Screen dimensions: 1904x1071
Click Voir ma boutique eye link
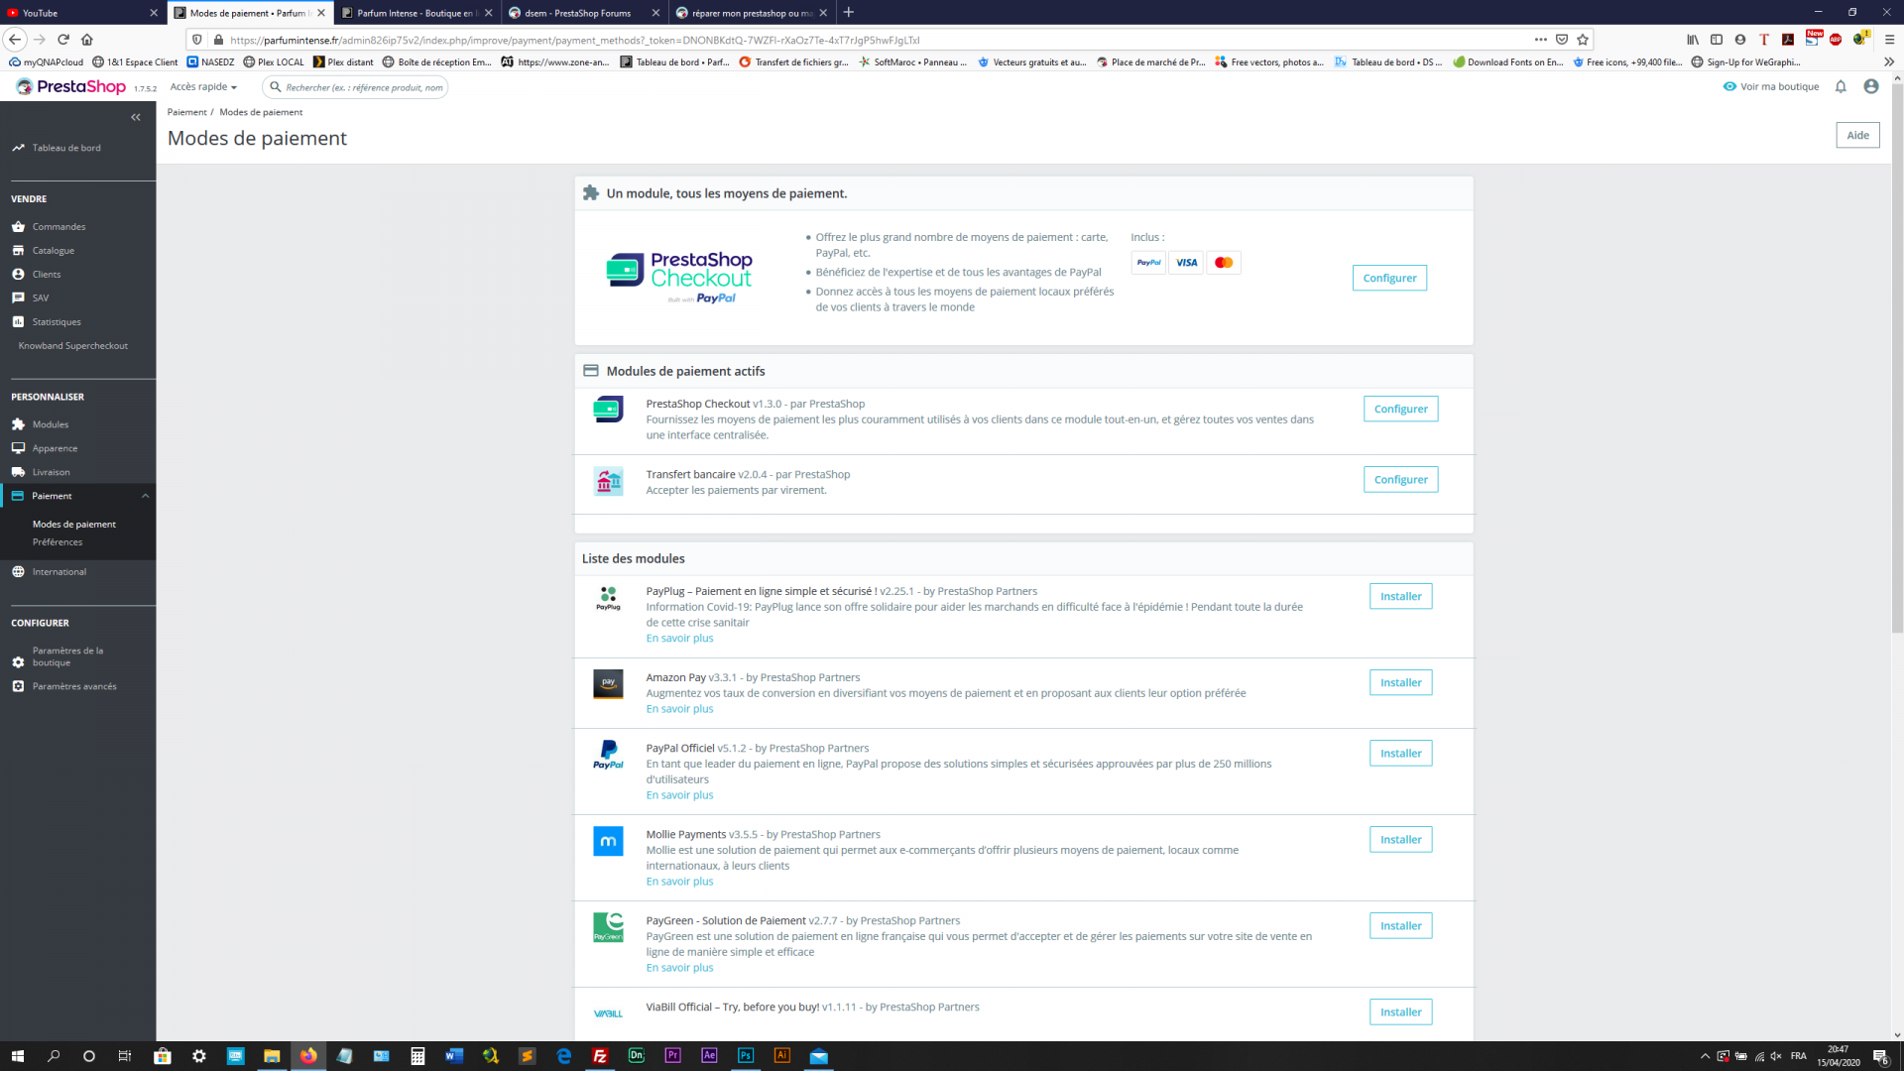click(1771, 87)
